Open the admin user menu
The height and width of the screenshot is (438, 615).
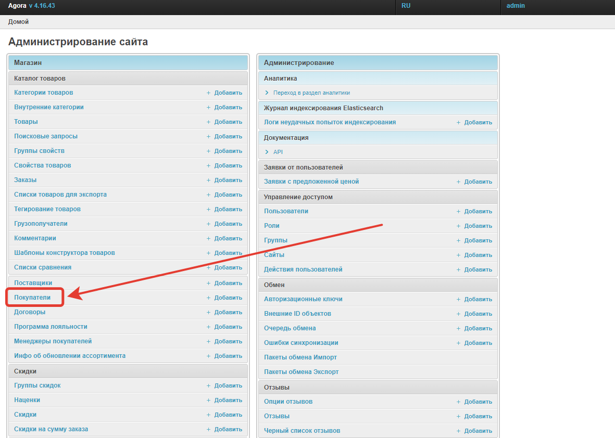[x=516, y=6]
